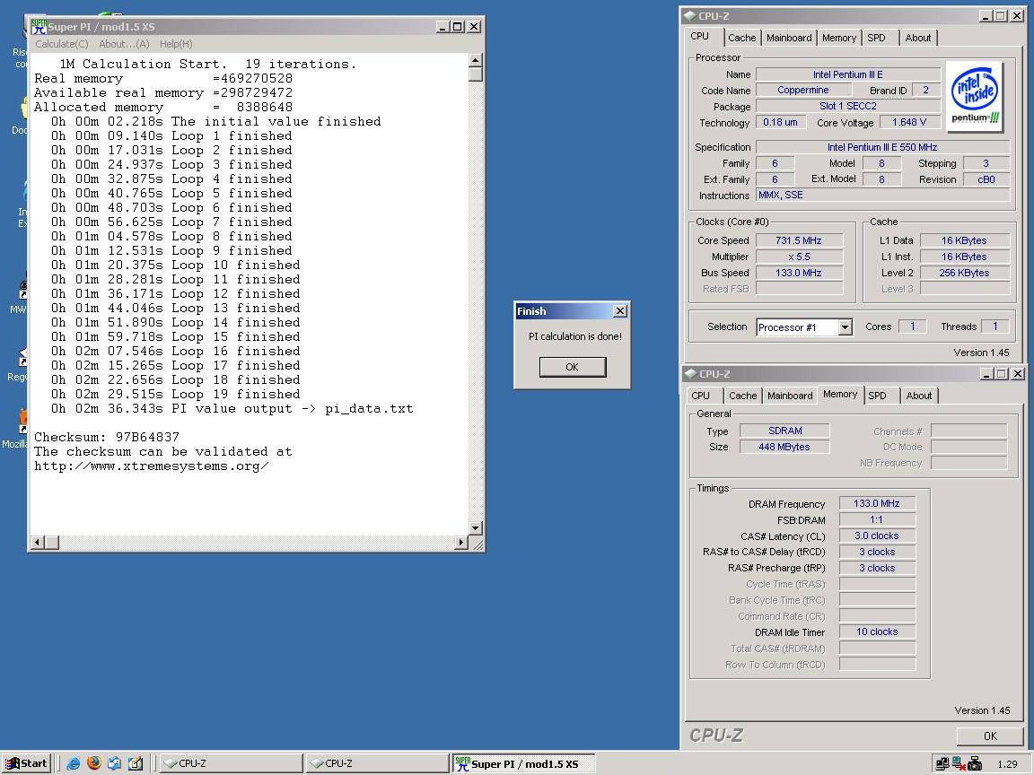Minimize the Super PI window
The width and height of the screenshot is (1034, 775).
443,26
